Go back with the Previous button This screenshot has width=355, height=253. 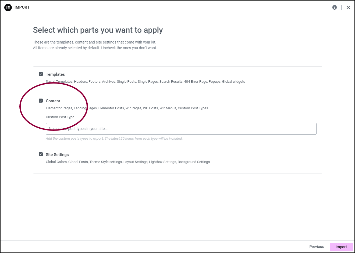[317, 247]
